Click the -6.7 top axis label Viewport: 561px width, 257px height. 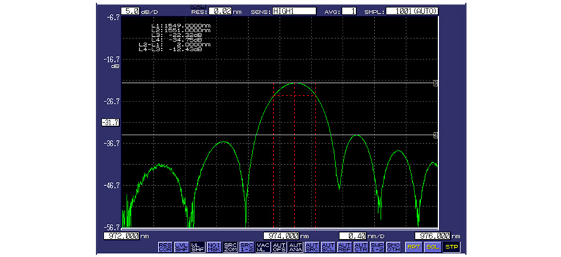pyautogui.click(x=113, y=17)
